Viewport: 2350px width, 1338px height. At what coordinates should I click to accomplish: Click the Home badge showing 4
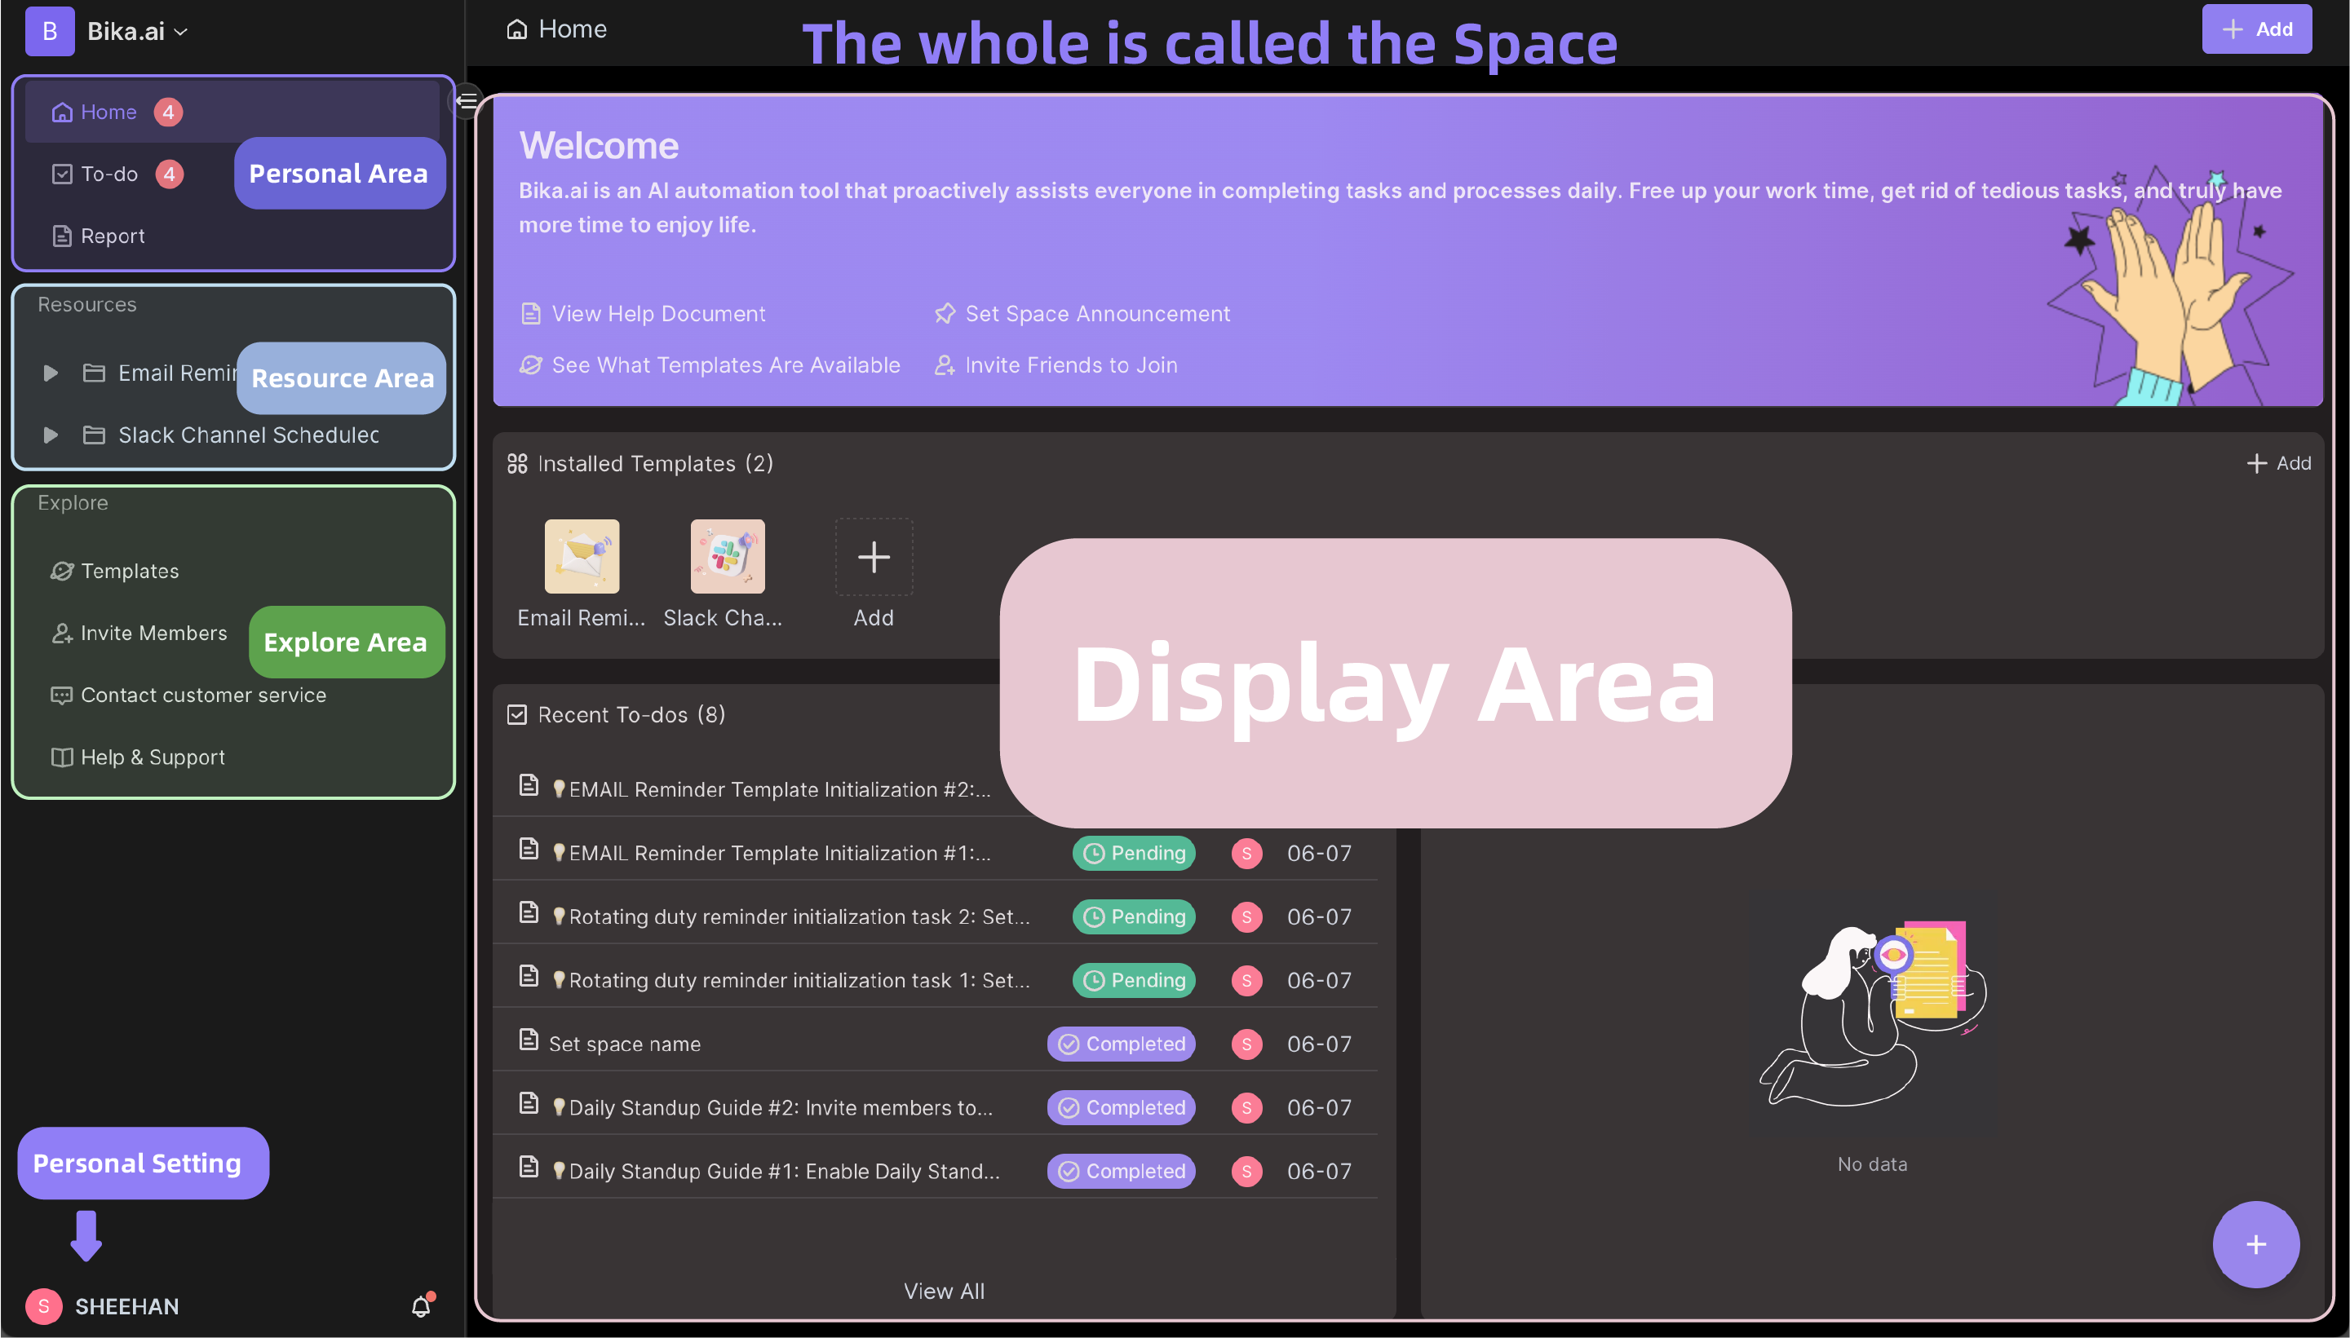click(167, 113)
